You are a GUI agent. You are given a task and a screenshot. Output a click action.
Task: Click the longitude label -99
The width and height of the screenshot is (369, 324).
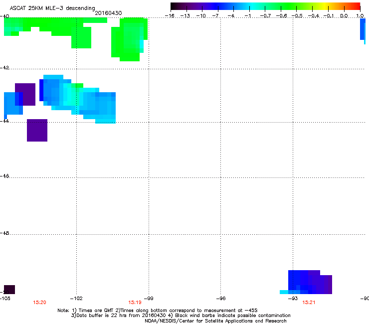click(149, 299)
